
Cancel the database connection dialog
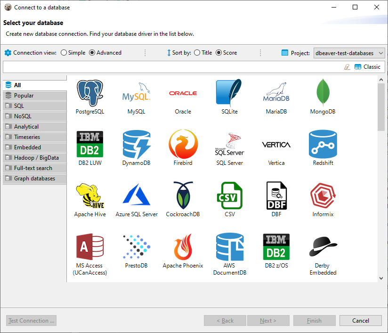pyautogui.click(x=360, y=320)
